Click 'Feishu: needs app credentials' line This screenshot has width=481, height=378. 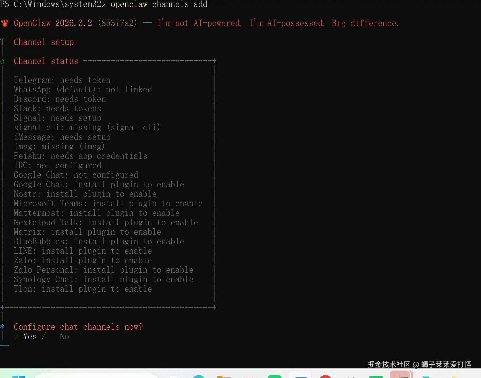(81, 156)
